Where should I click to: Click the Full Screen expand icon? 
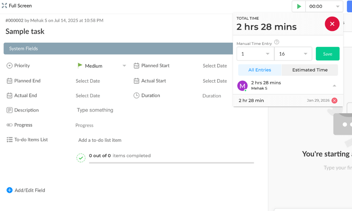click(x=4, y=6)
